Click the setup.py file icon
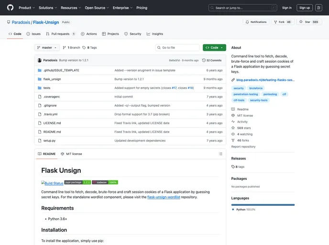Image resolution: width=329 pixels, height=245 pixels. [39, 141]
